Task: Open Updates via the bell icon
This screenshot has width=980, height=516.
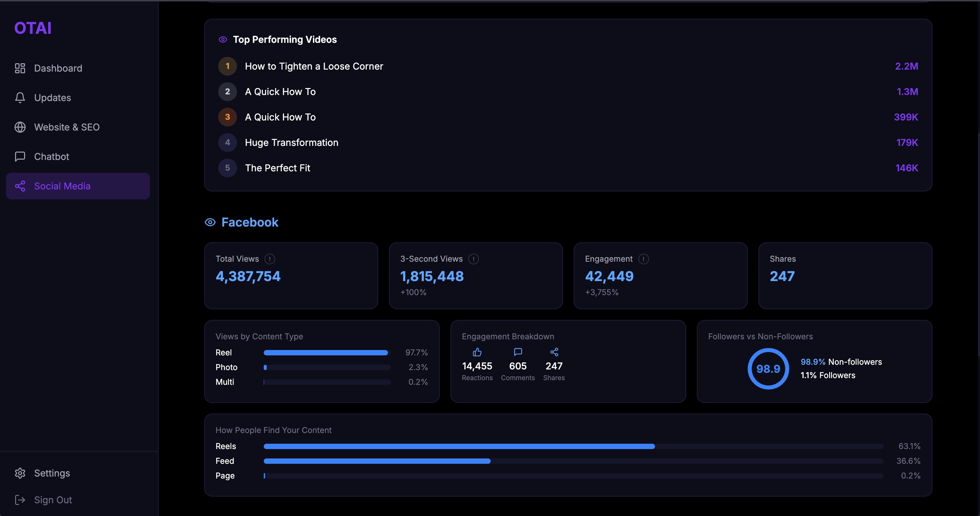Action: click(20, 97)
